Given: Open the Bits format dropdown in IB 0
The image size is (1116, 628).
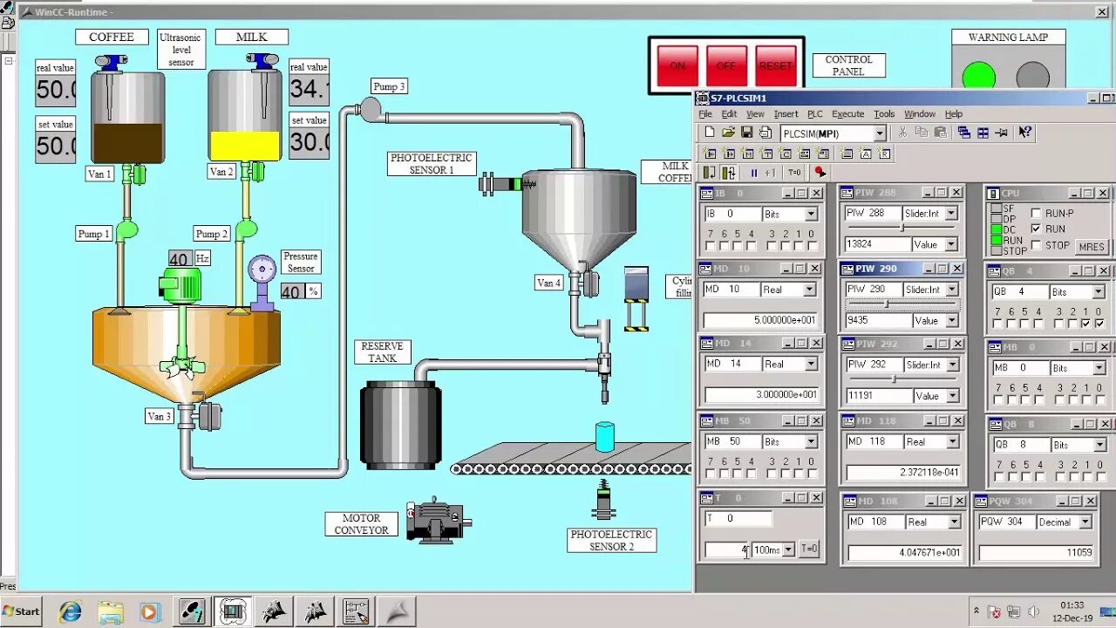Looking at the screenshot, I should 811,214.
